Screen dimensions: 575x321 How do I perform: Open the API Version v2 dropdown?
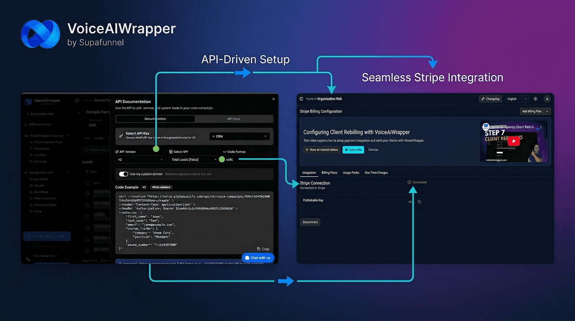click(140, 159)
